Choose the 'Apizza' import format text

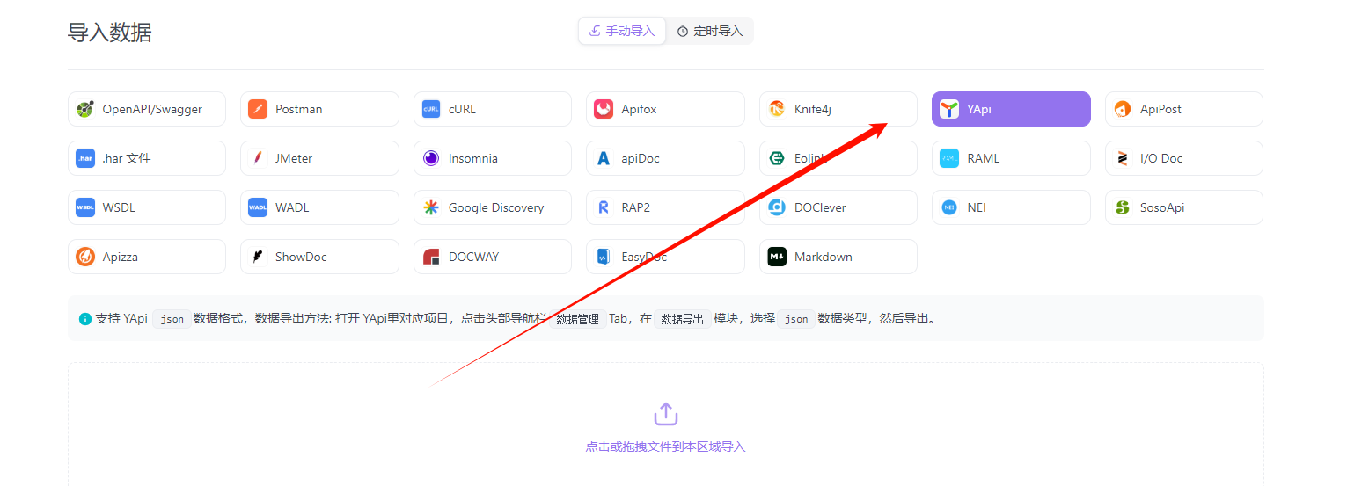click(x=120, y=257)
